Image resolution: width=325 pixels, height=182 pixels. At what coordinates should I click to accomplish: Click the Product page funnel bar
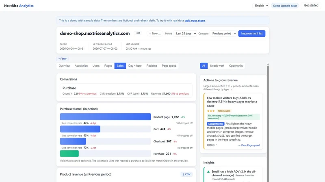pos(105,116)
